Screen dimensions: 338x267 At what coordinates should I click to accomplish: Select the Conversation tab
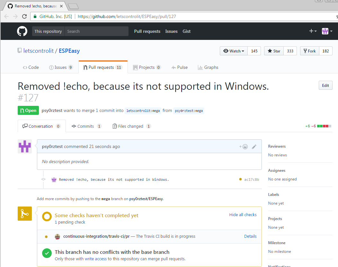(x=41, y=126)
